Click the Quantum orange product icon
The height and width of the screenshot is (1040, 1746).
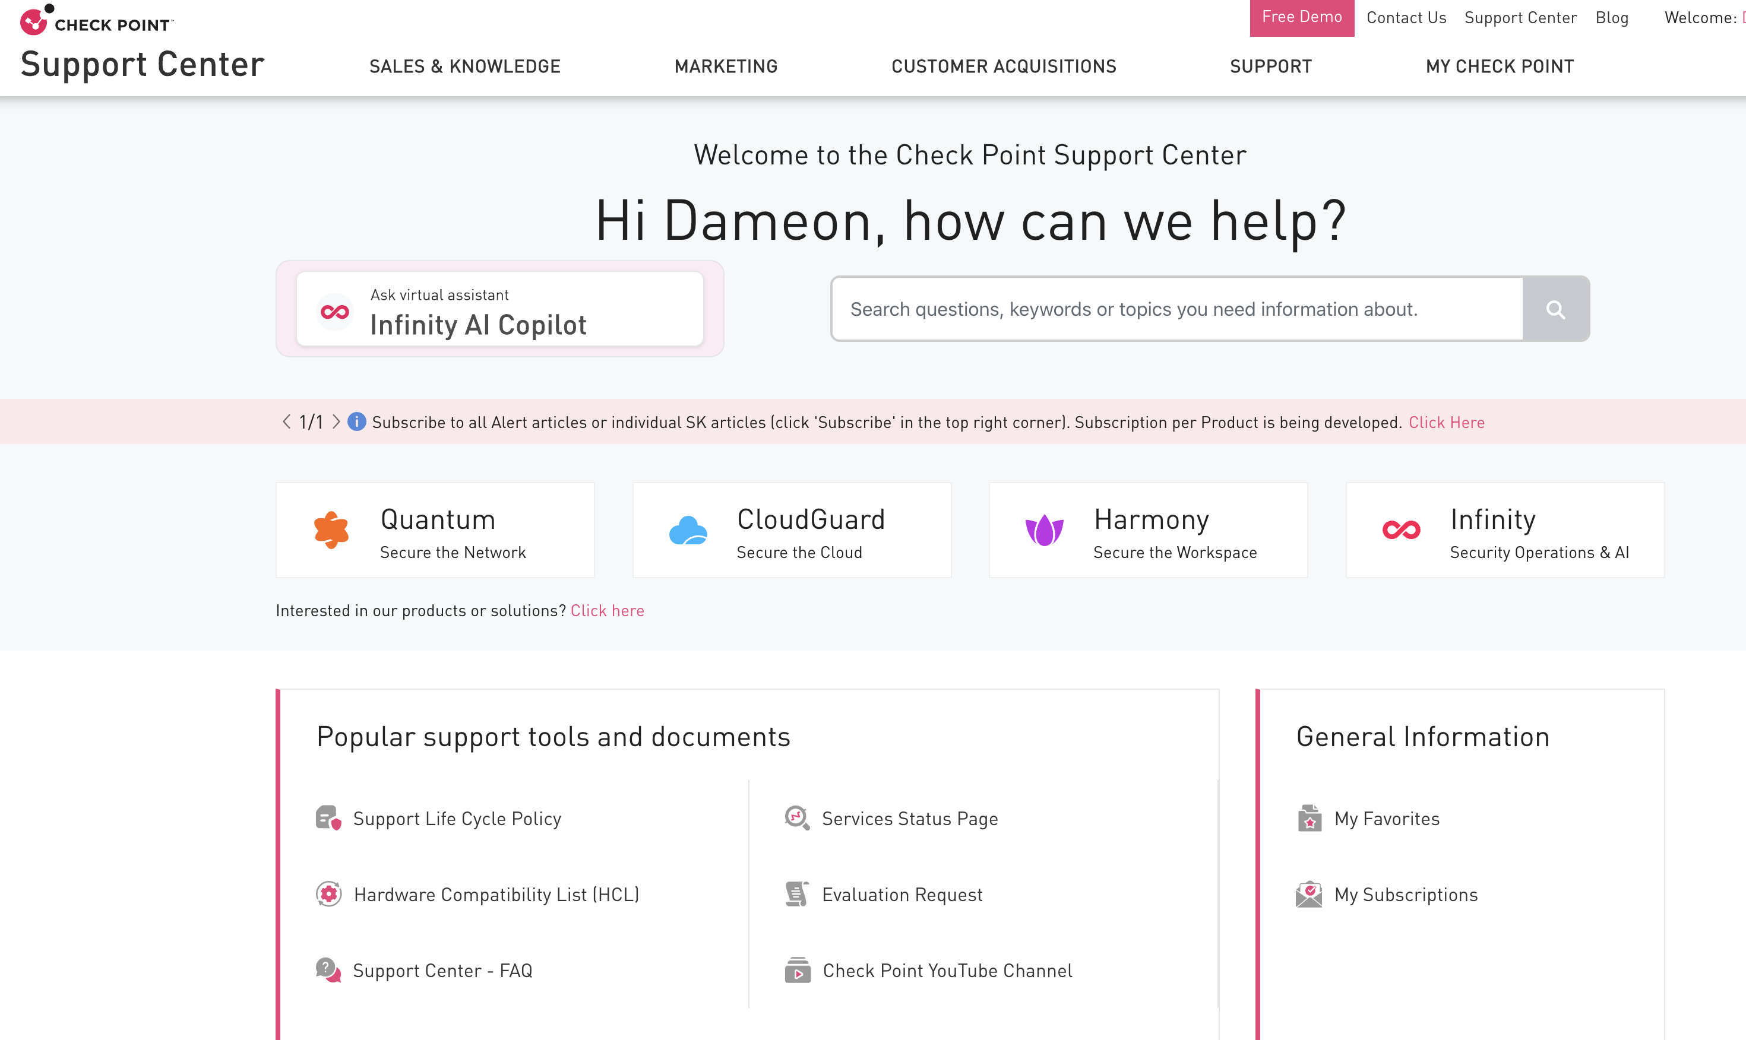(331, 530)
